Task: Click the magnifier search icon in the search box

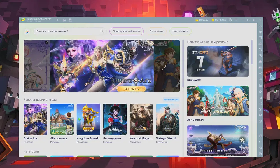Action: pyautogui.click(x=102, y=31)
